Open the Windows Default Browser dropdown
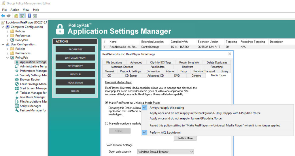The image size is (295, 156). (166, 152)
